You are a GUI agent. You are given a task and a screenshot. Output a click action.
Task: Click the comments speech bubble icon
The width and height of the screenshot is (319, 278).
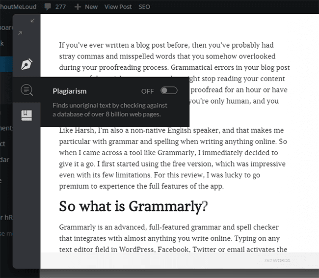pyautogui.click(x=47, y=7)
